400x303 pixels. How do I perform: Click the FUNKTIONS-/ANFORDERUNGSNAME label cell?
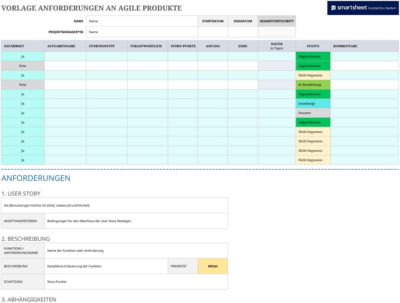click(x=23, y=250)
